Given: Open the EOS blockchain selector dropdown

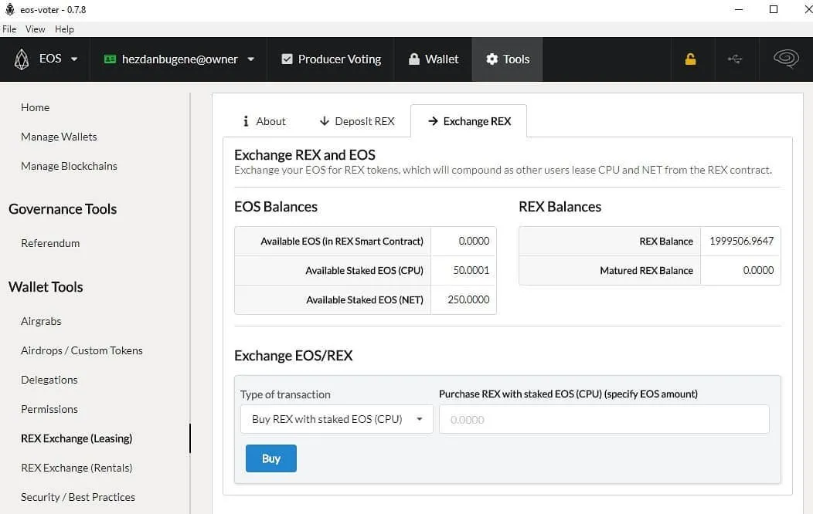Looking at the screenshot, I should [45, 59].
